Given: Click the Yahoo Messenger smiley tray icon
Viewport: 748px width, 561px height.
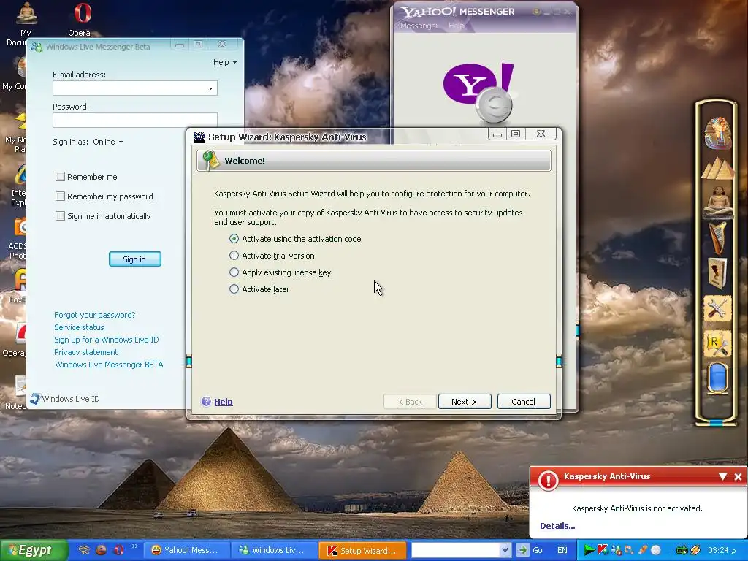Looking at the screenshot, I should 656,550.
